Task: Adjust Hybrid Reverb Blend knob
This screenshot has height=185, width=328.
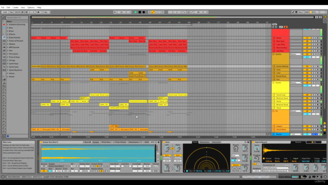Action: pos(296,168)
